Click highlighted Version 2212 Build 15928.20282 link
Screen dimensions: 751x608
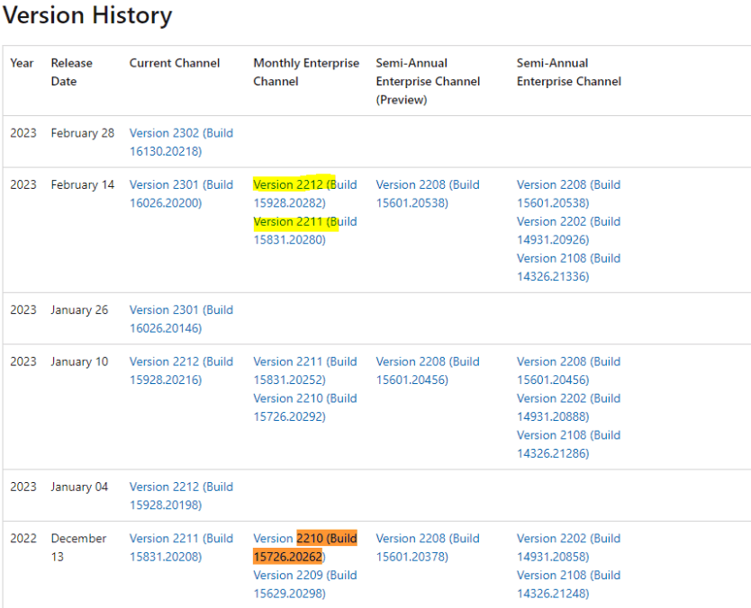click(x=305, y=193)
